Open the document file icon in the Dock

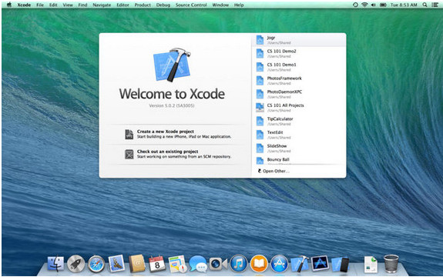[371, 265]
